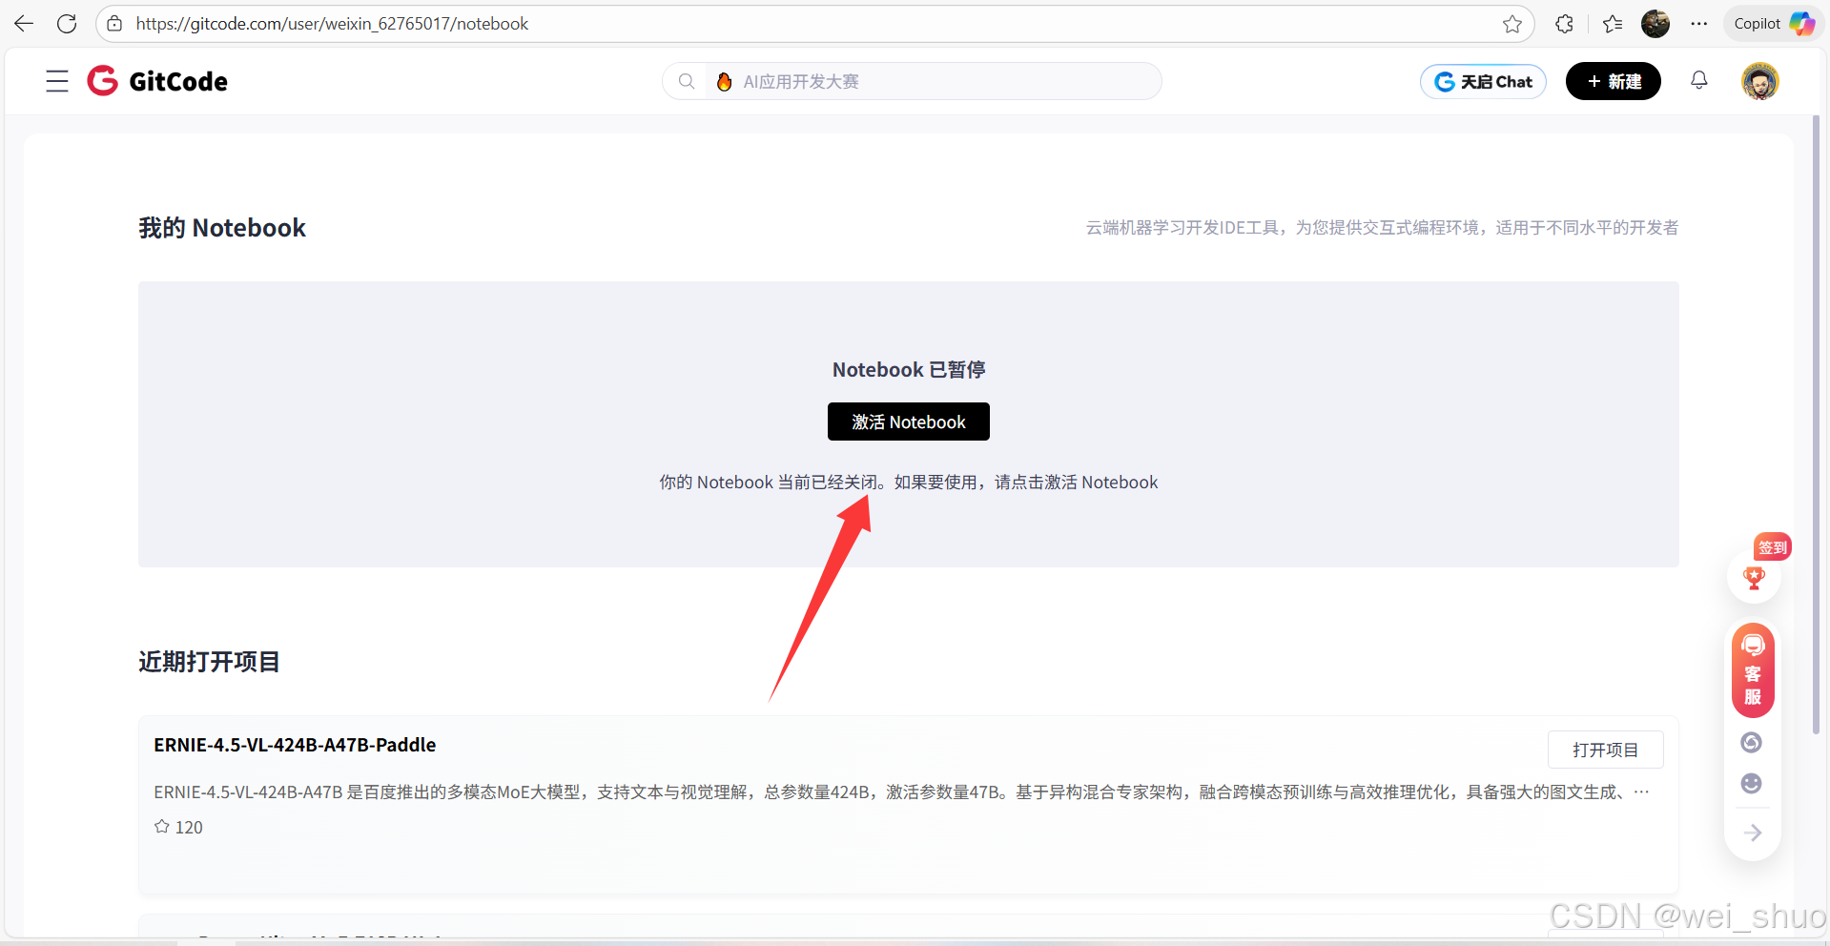The width and height of the screenshot is (1830, 946).
Task: Click the ERNIE project description text
Action: tap(901, 792)
